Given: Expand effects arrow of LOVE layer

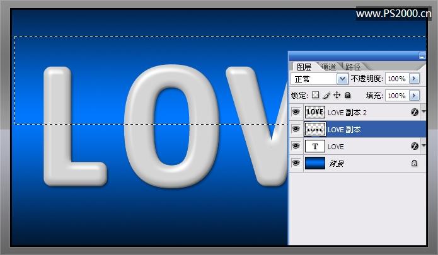Looking at the screenshot, I should coord(424,145).
